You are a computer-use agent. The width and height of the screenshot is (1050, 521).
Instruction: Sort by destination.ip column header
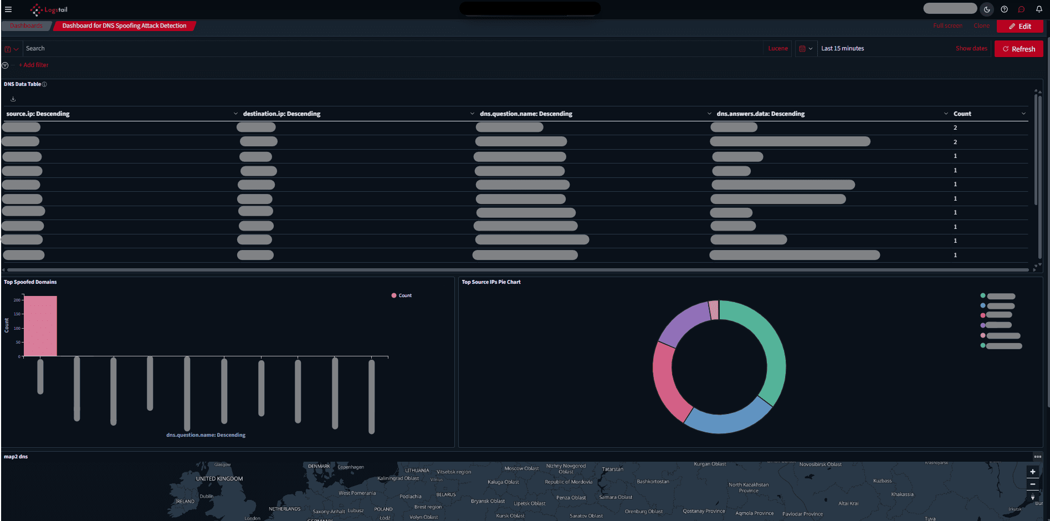point(281,114)
